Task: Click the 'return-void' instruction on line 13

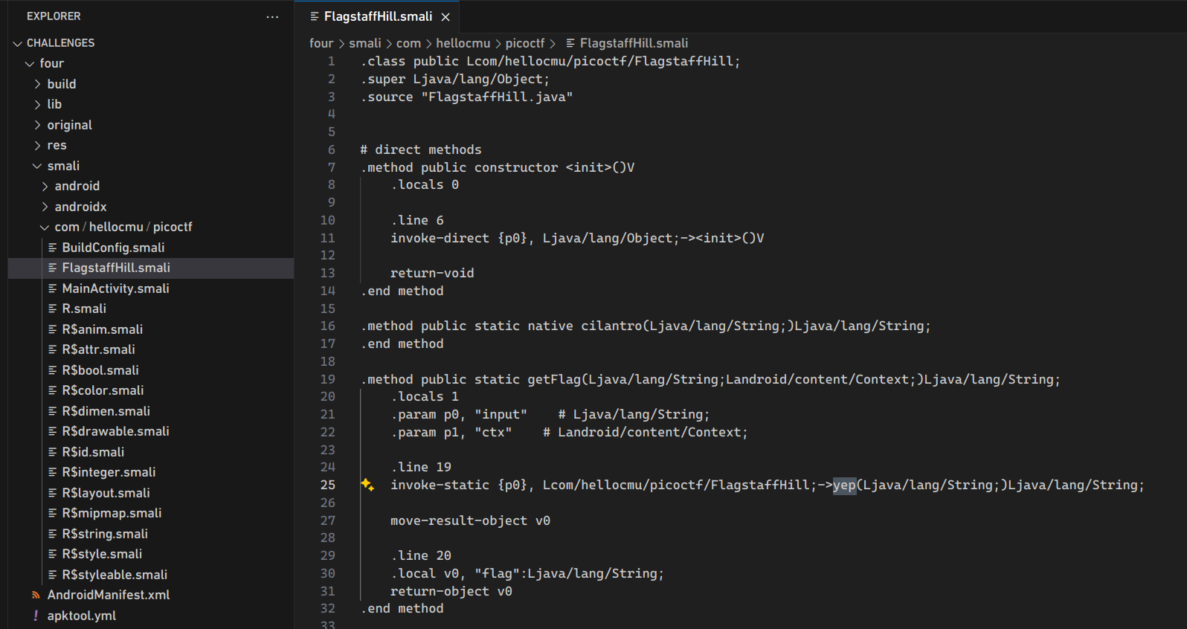Action: [x=432, y=273]
